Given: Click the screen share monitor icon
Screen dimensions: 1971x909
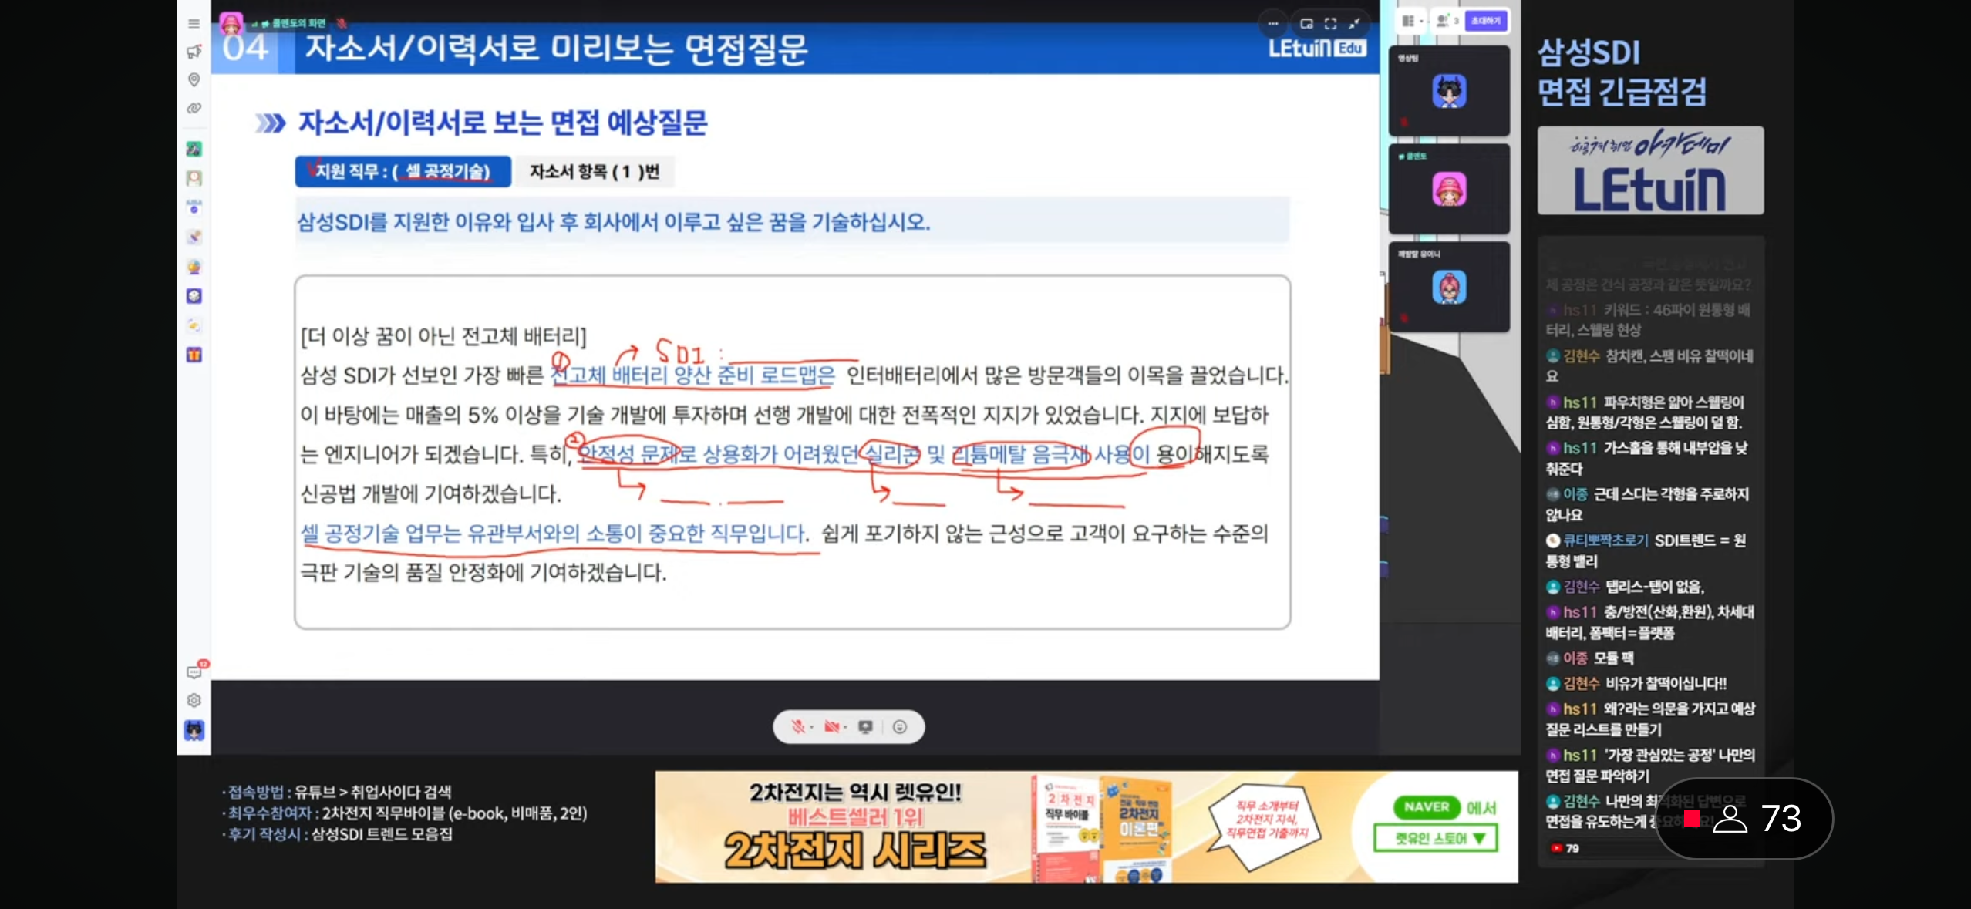Looking at the screenshot, I should (866, 727).
